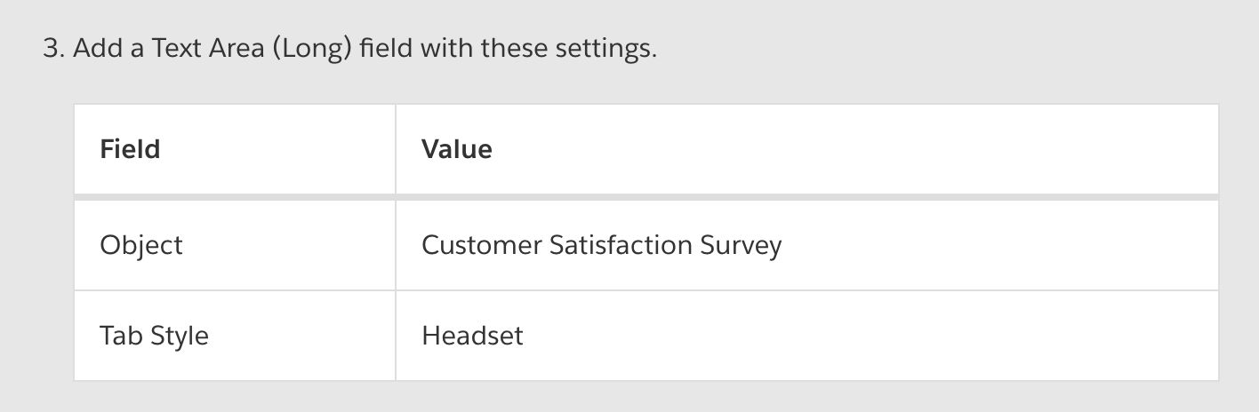The width and height of the screenshot is (1259, 412).
Task: Click the "Value" column header
Action: (x=457, y=149)
